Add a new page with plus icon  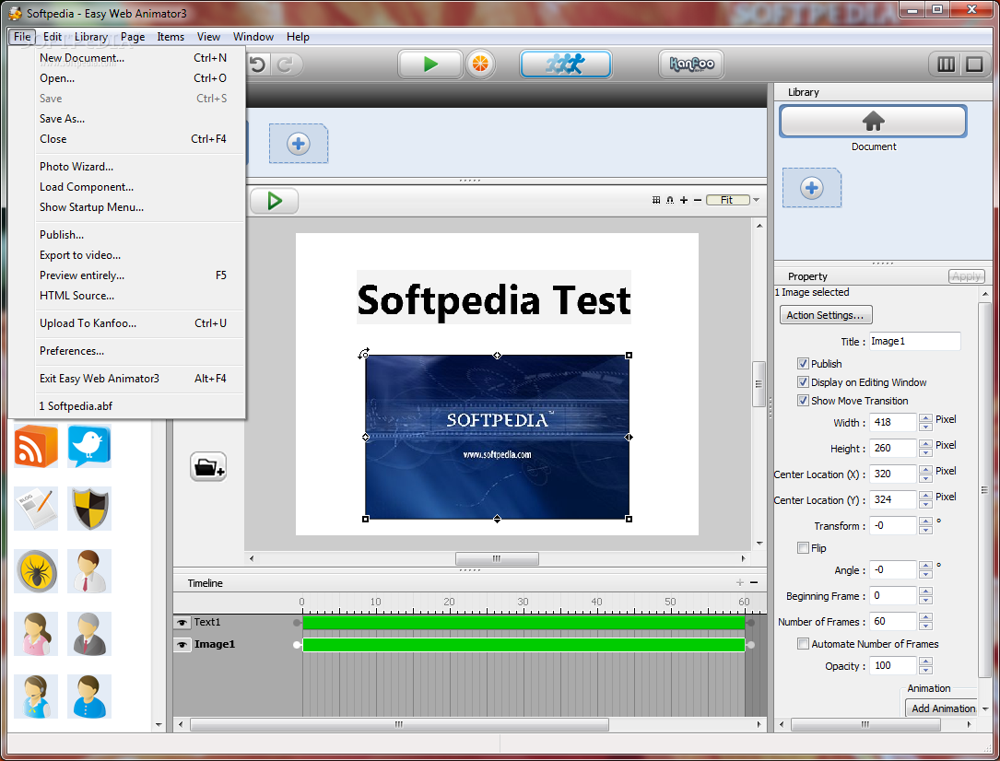[x=299, y=144]
